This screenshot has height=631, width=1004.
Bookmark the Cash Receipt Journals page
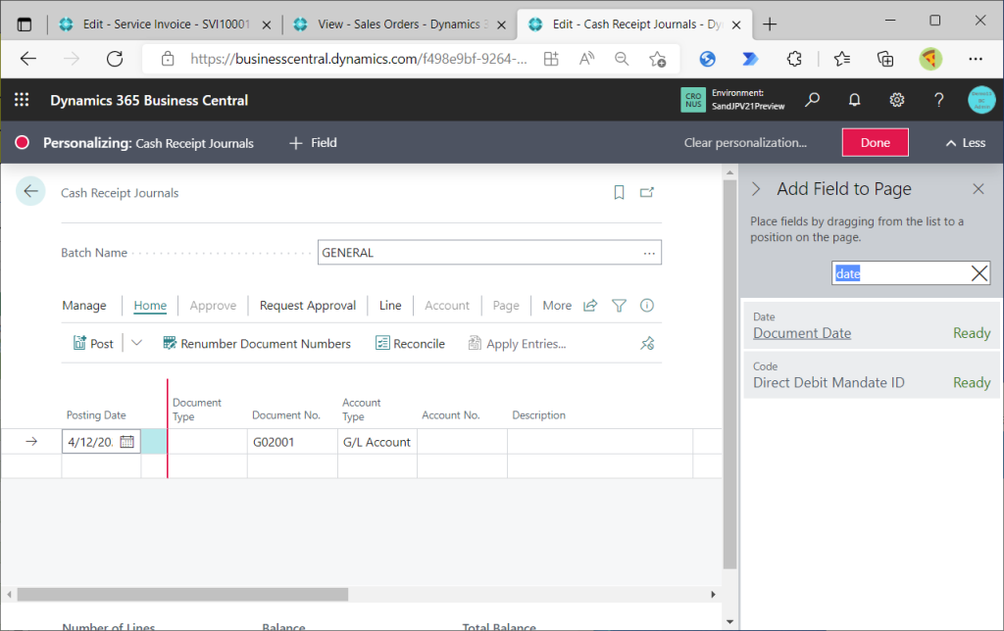click(619, 192)
